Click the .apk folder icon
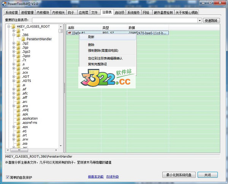228x184 pixels. [18, 114]
